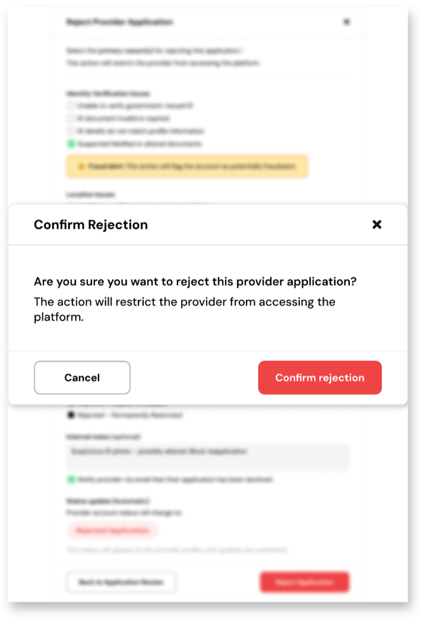
Task: Check 'ID document invalid or expired' option
Action: 71,118
